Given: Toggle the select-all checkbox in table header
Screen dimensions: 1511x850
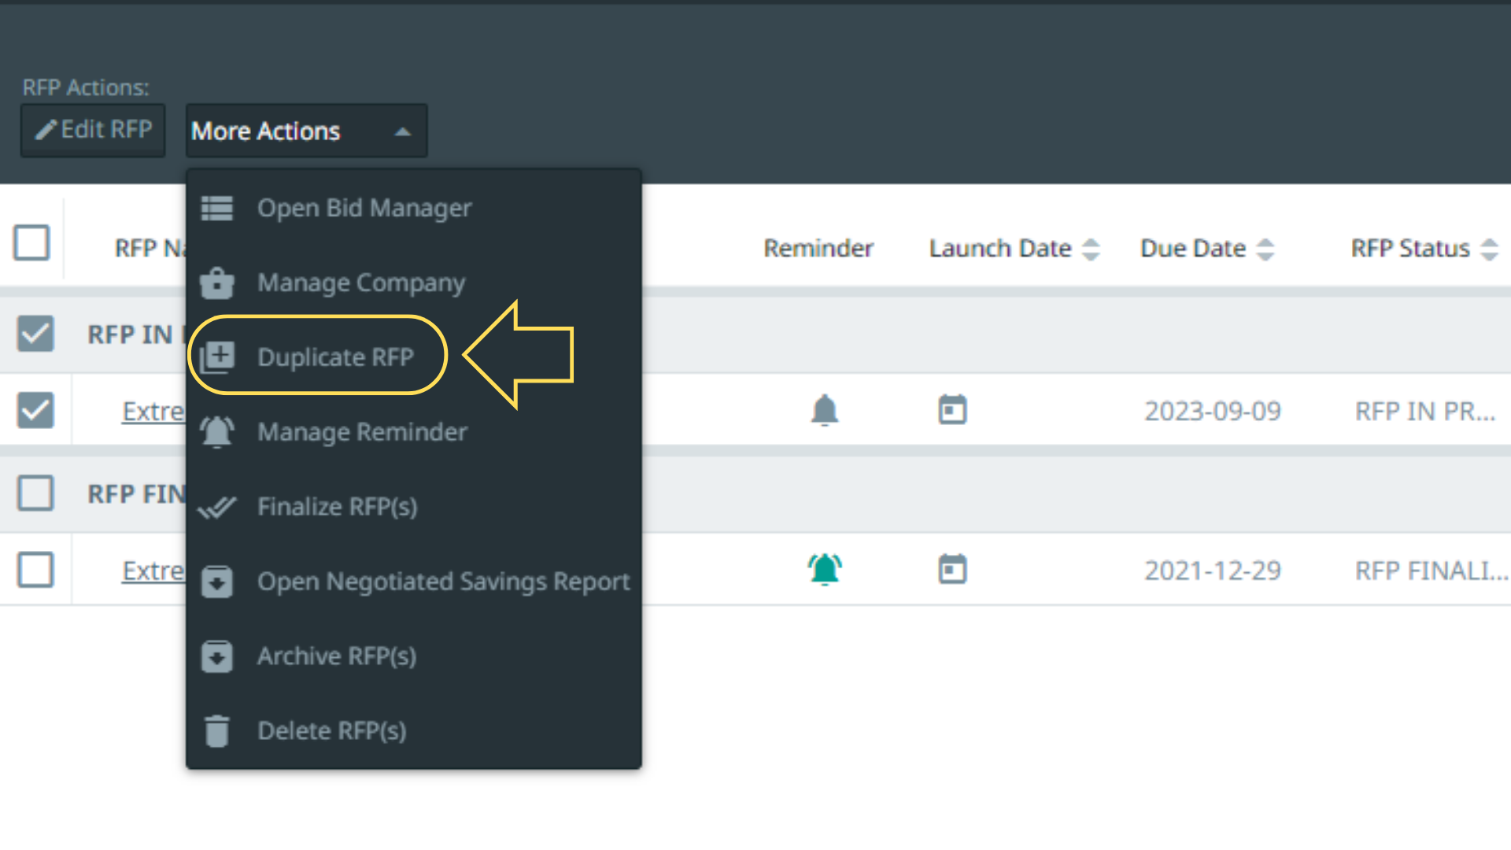Looking at the screenshot, I should [x=32, y=243].
